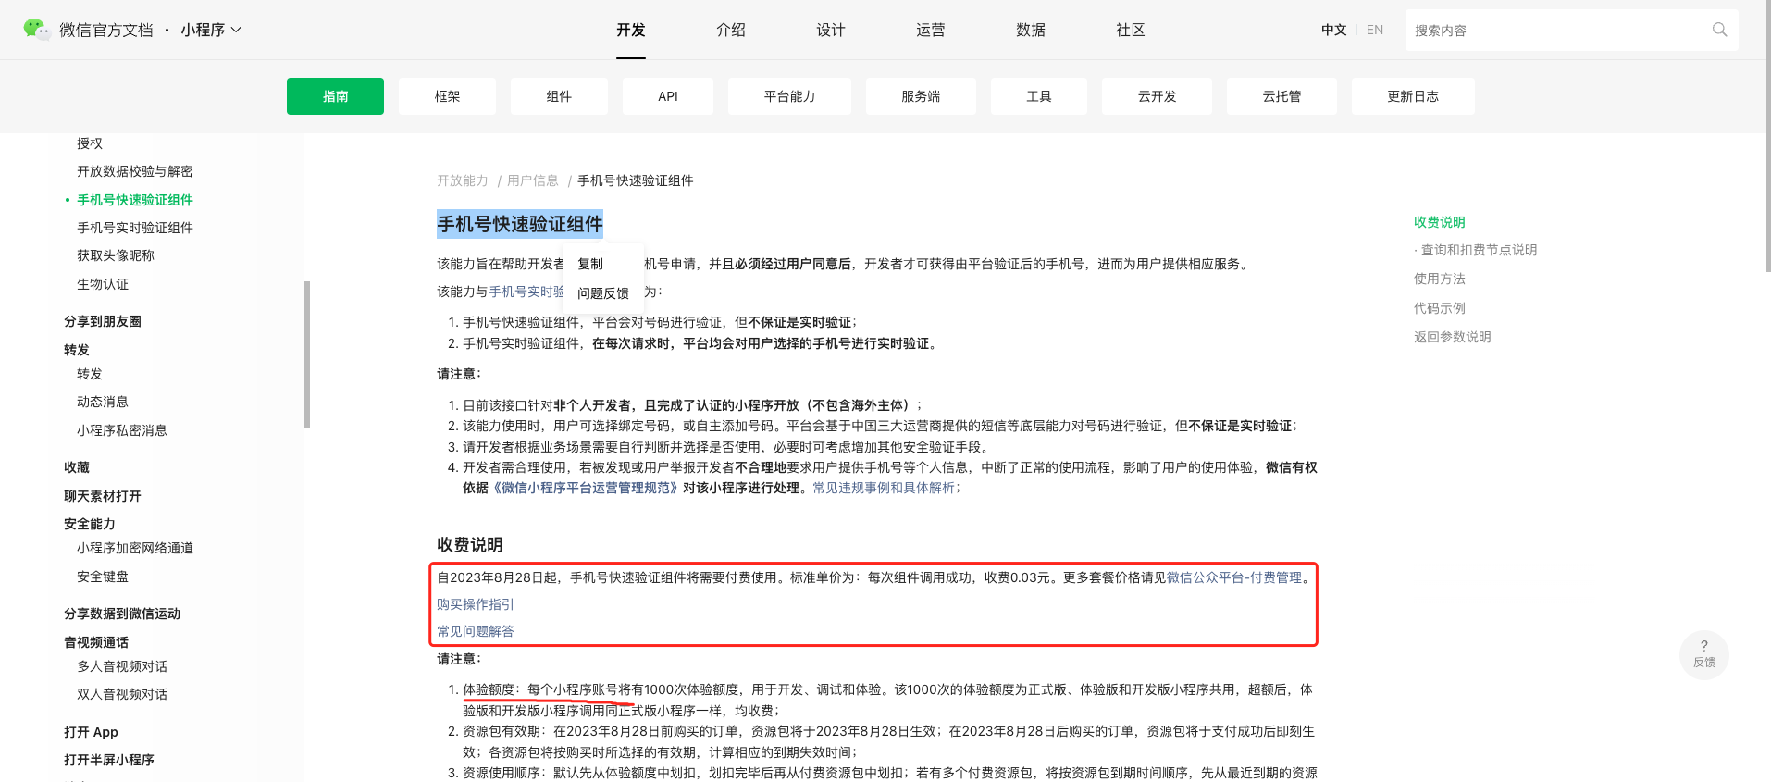Jump to 代码示例 in page outline
Screen dimensions: 1771x782
[1440, 308]
